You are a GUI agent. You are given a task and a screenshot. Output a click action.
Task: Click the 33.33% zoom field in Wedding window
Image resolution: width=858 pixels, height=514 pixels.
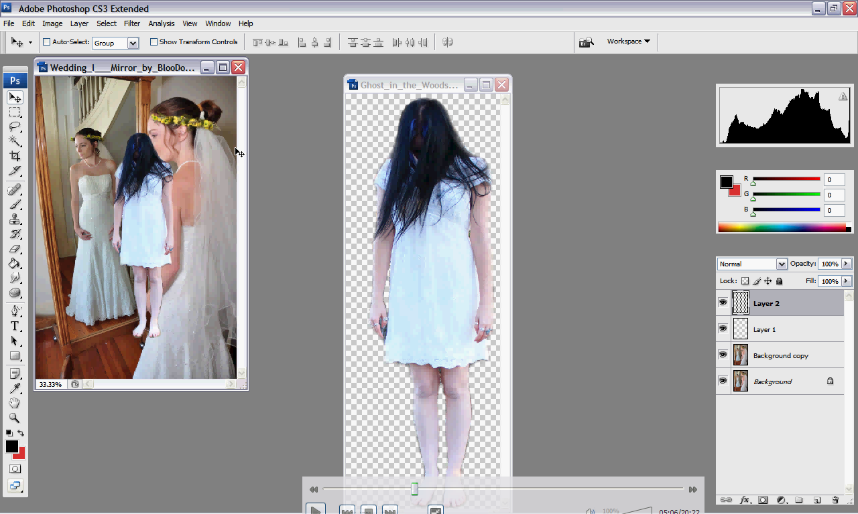pyautogui.click(x=50, y=385)
